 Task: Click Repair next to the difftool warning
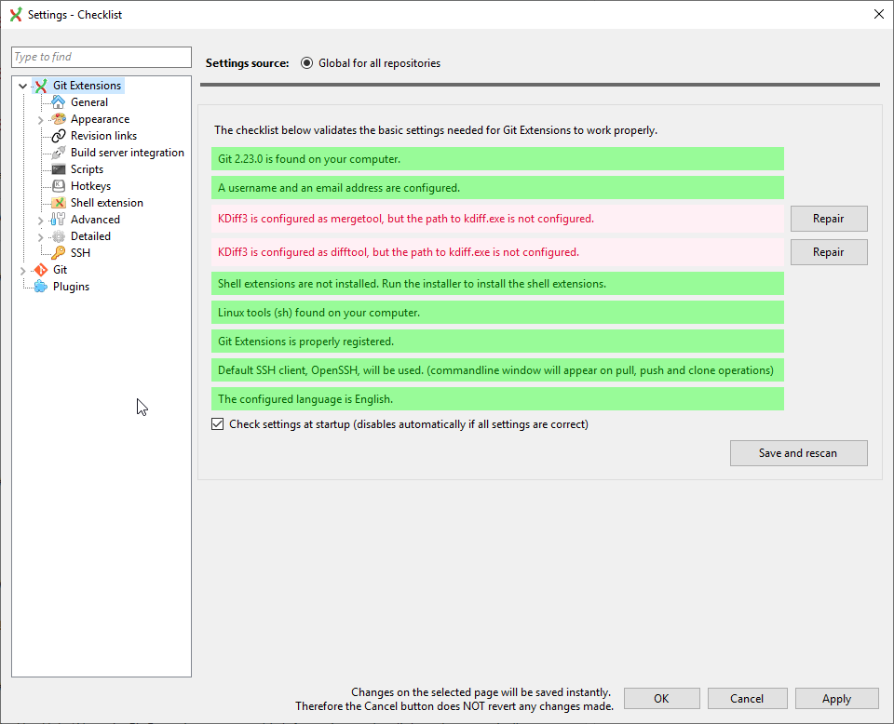pos(828,251)
